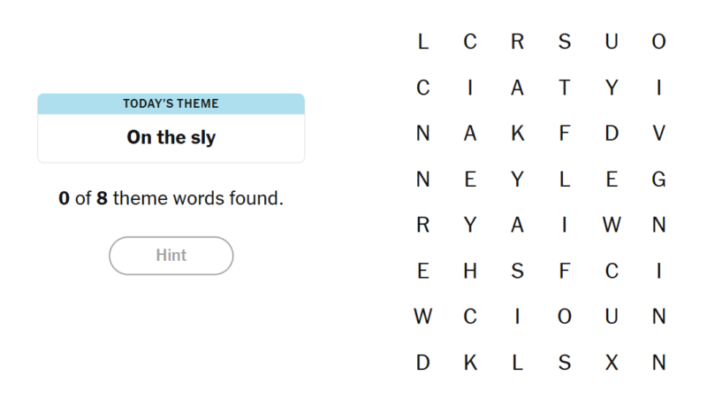The width and height of the screenshot is (707, 414).
Task: Tap the letter U in the top row
Action: coord(612,42)
